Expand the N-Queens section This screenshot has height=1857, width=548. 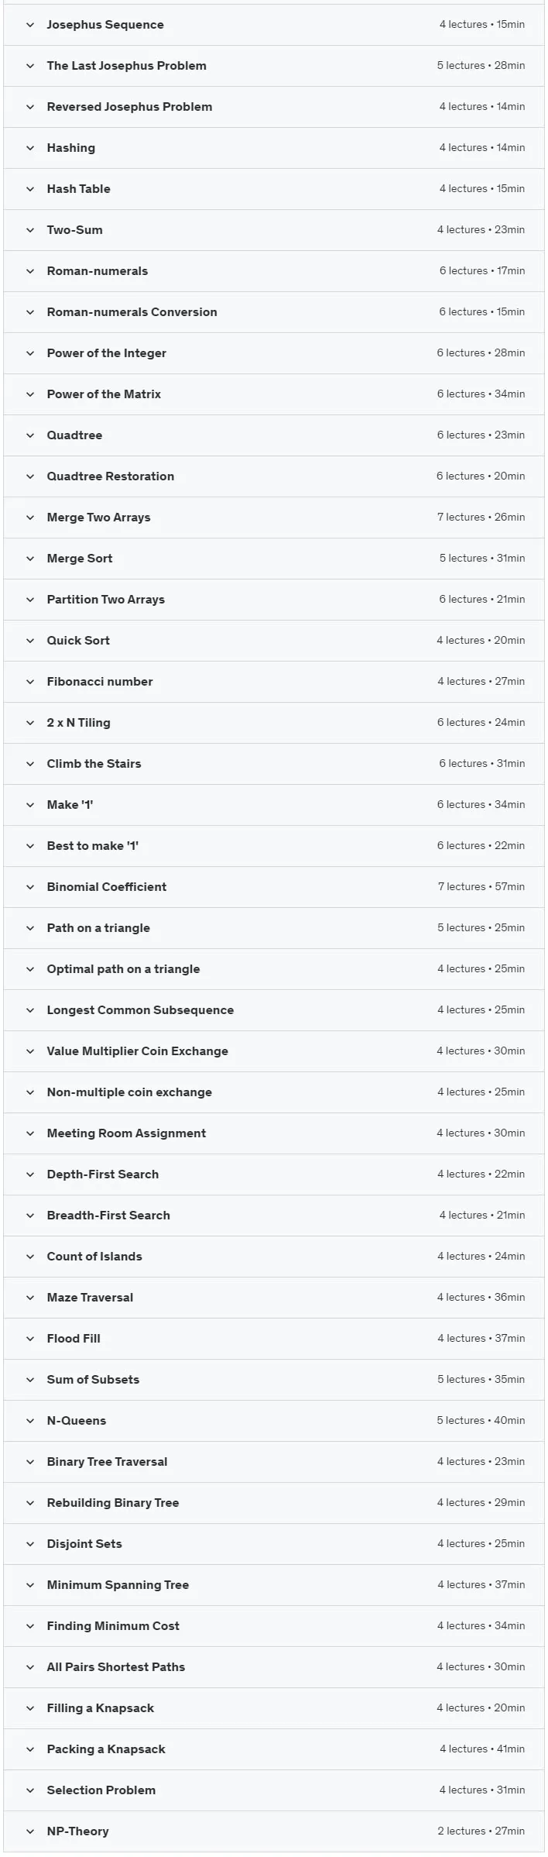coord(274,1421)
